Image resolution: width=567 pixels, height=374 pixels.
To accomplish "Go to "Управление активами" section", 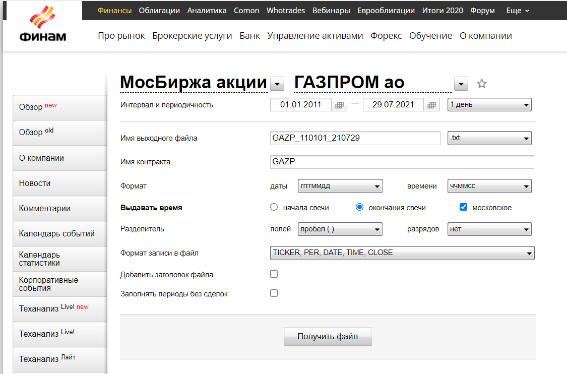I will pyautogui.click(x=315, y=36).
